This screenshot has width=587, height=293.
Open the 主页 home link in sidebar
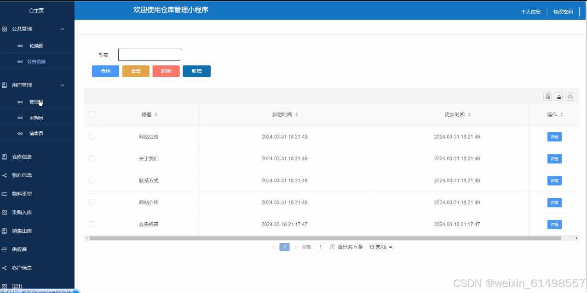coord(36,11)
